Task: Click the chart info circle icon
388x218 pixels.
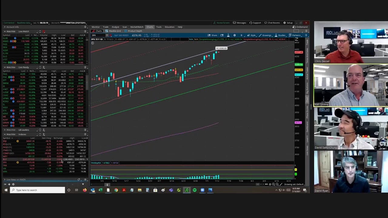Action: coord(92,43)
